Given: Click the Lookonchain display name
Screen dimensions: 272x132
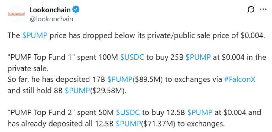Looking at the screenshot, I should (x=50, y=9).
